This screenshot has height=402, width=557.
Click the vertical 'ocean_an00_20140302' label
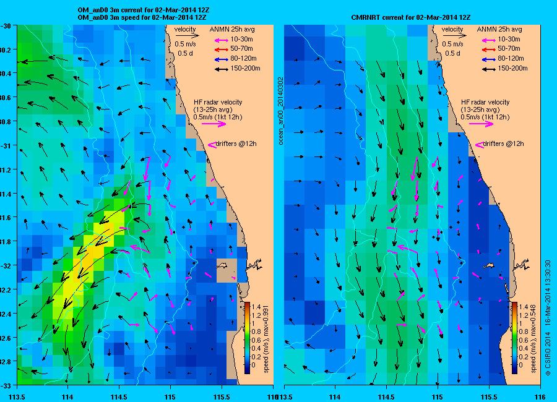[280, 111]
